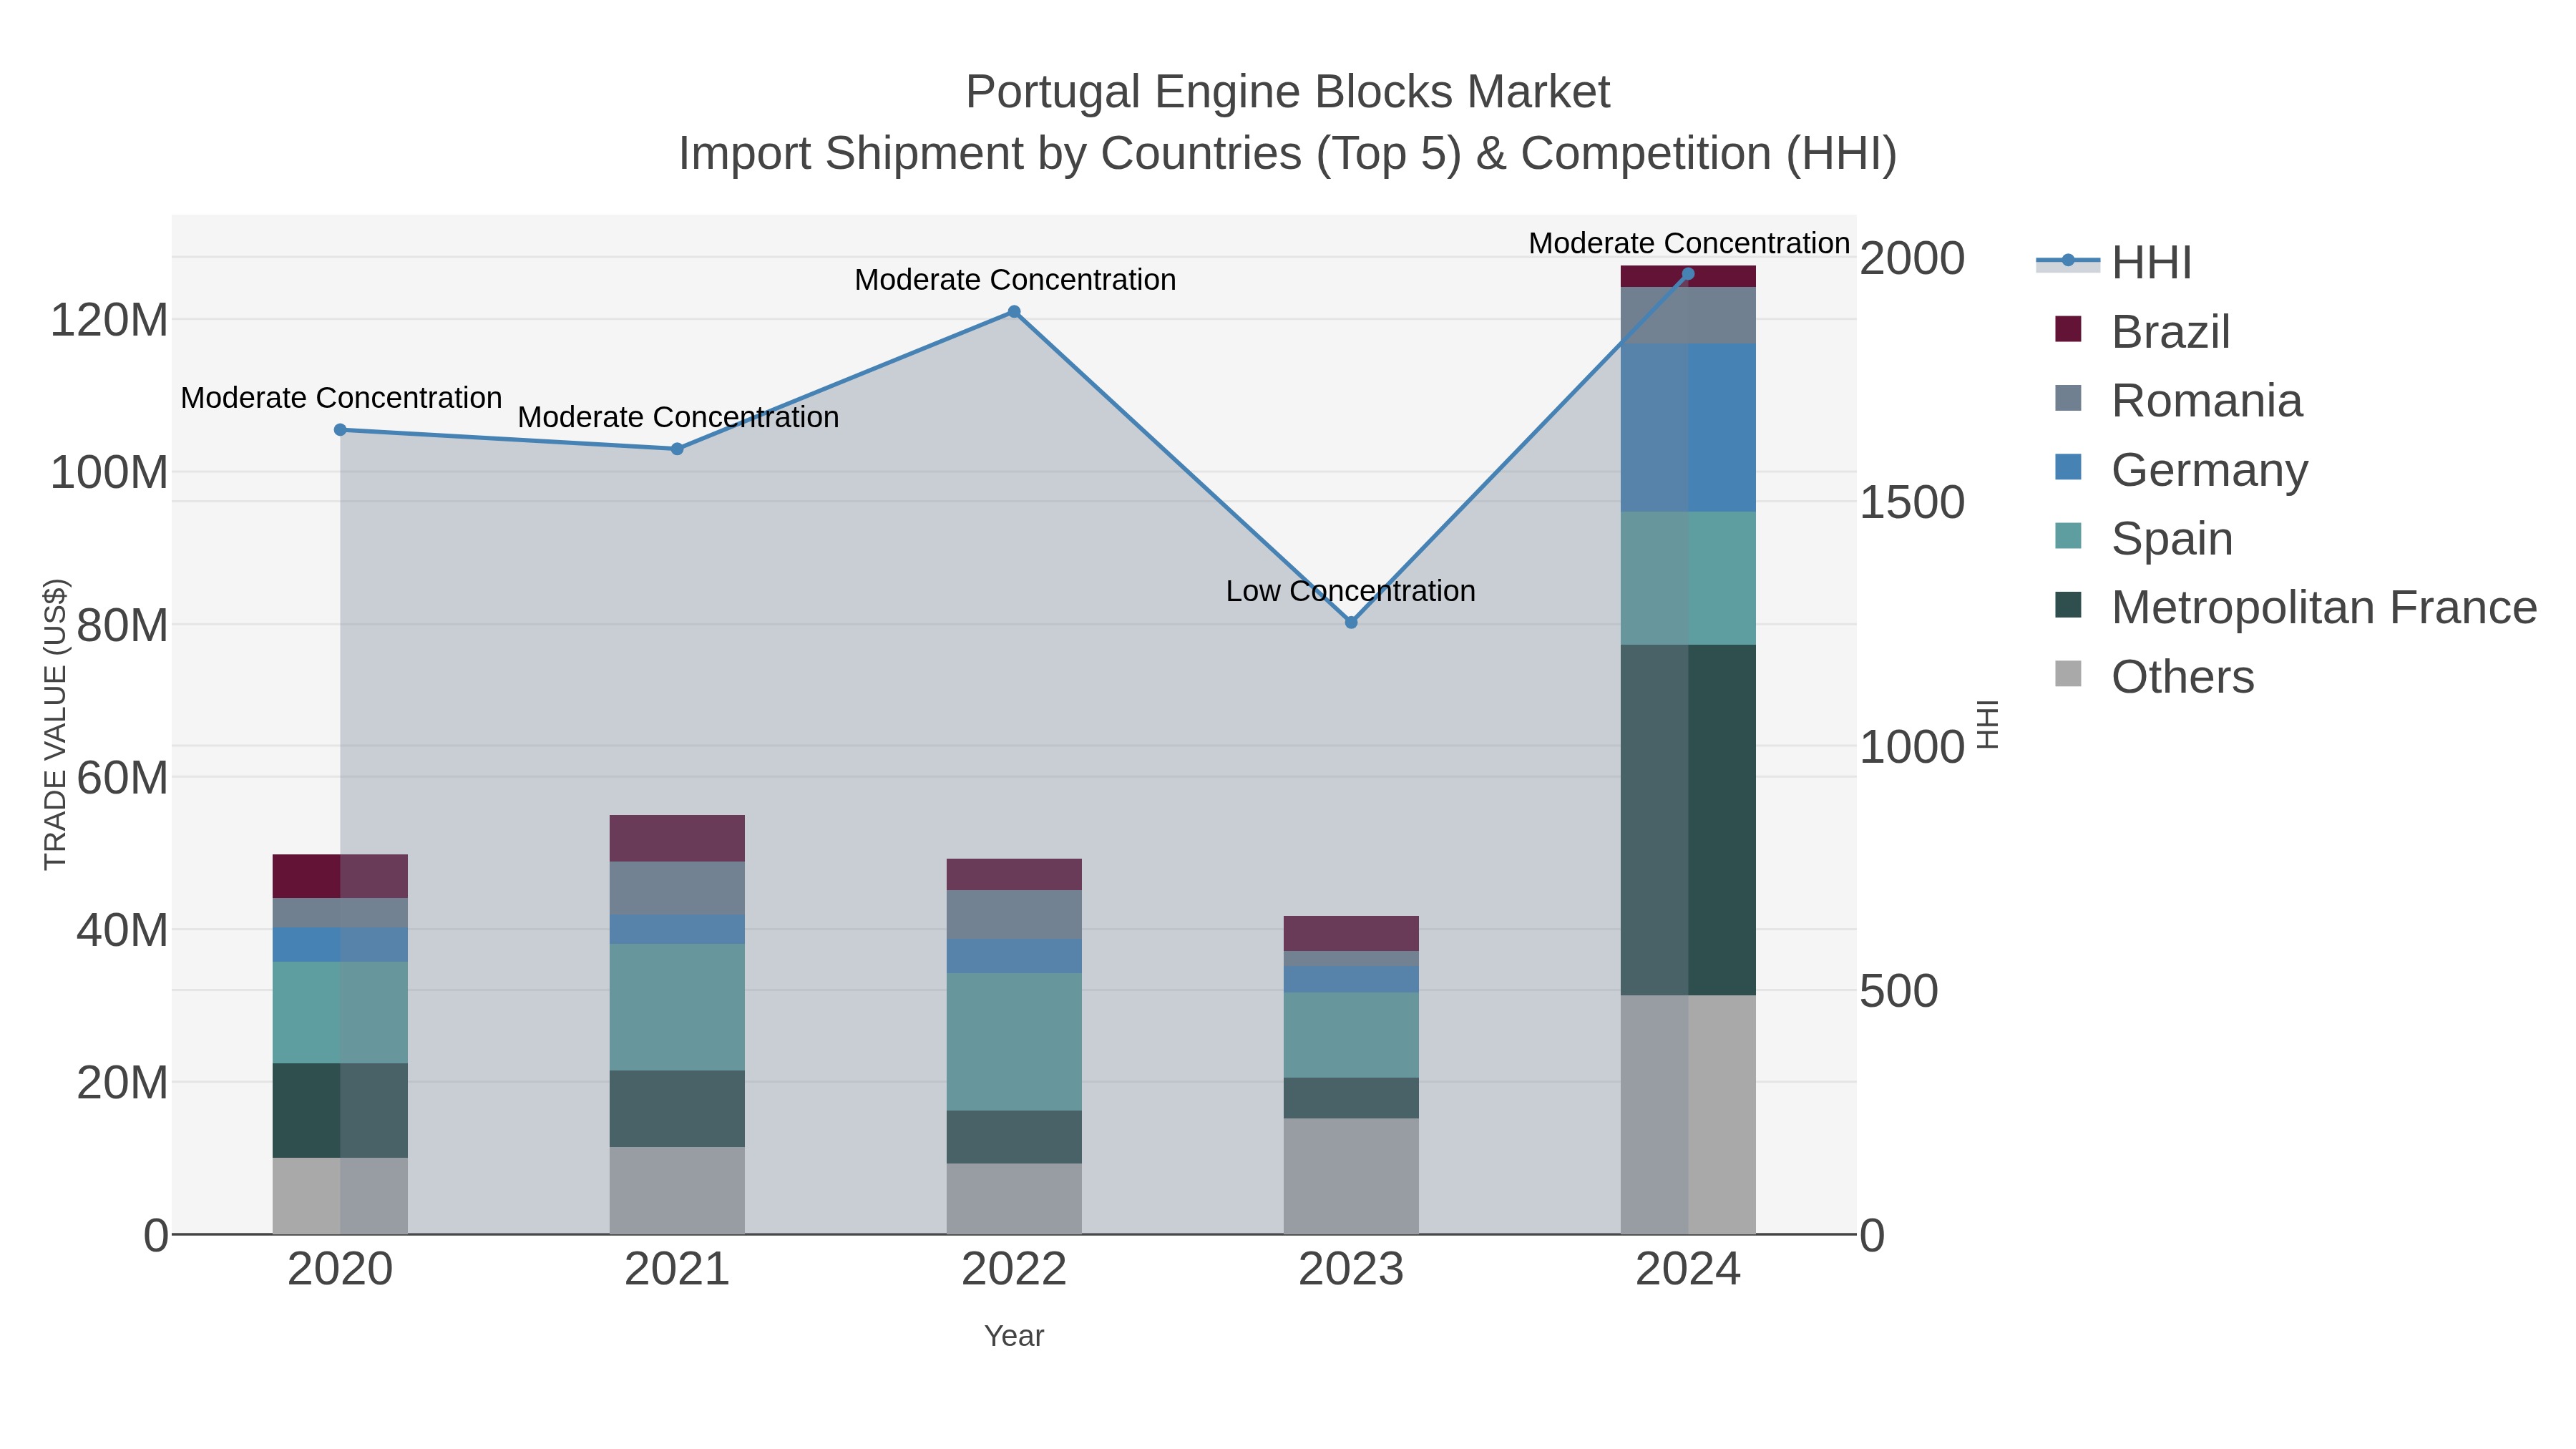The image size is (2576, 1449).
Task: Click the 2021 Brazil bar segment
Action: point(677,838)
